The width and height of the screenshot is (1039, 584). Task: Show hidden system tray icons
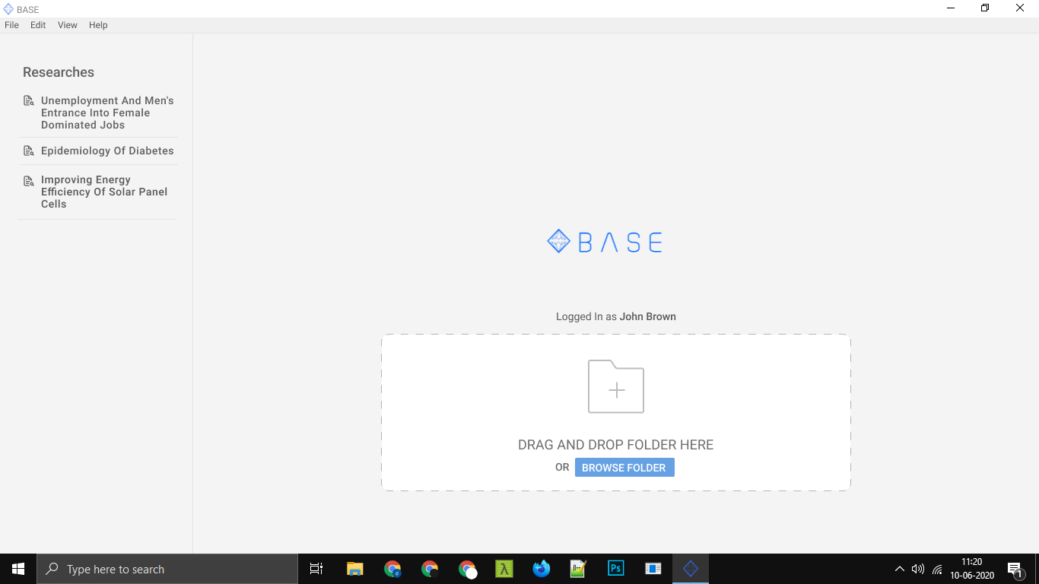click(900, 569)
